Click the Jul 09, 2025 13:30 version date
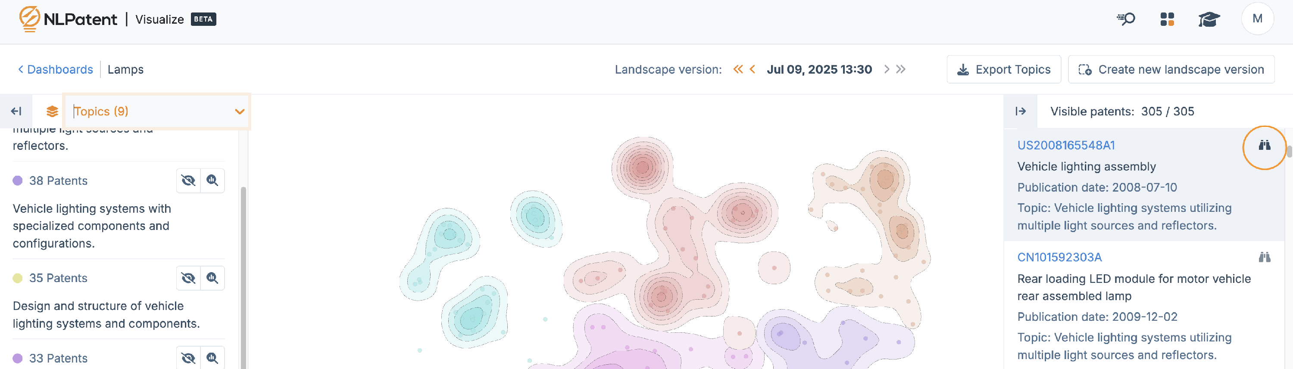Viewport: 1293px width, 369px height. [x=819, y=69]
